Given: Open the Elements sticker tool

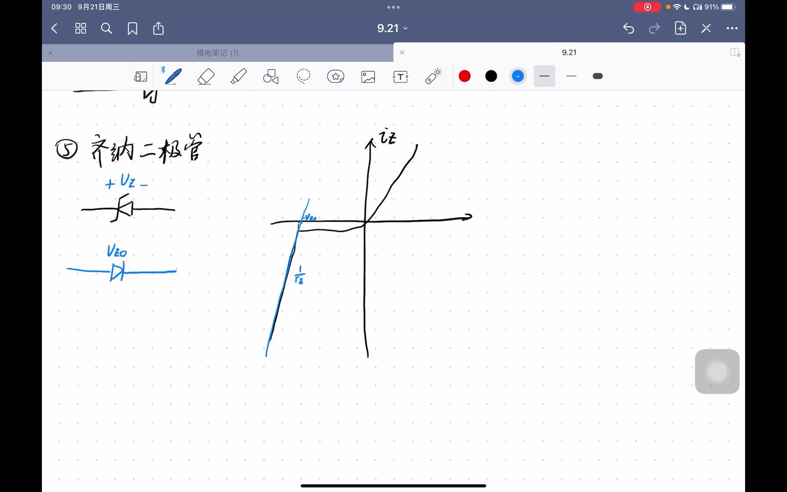Looking at the screenshot, I should 336,76.
